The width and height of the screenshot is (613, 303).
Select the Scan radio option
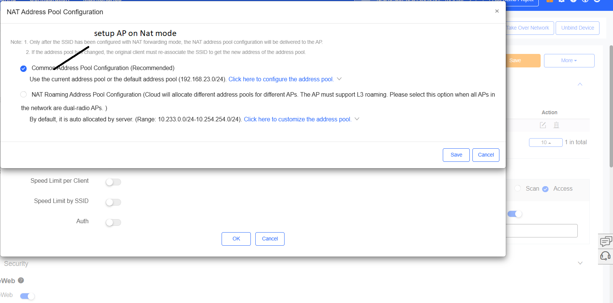coord(518,188)
